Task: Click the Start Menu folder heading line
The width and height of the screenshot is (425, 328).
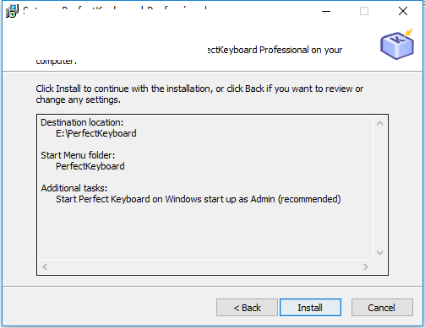Action: point(78,155)
